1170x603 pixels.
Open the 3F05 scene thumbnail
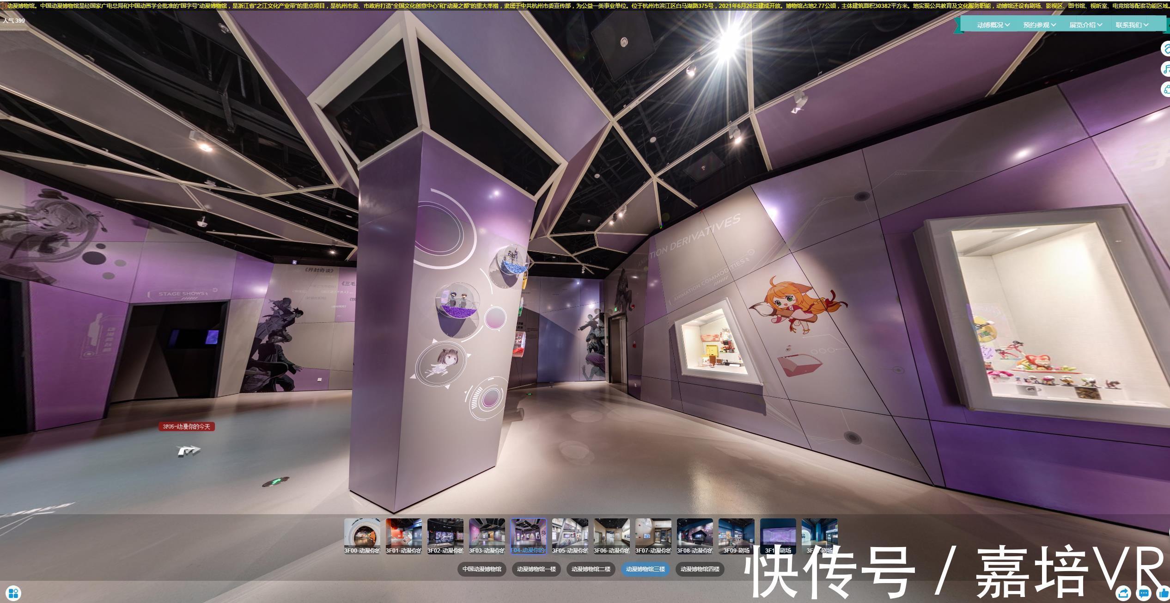570,536
